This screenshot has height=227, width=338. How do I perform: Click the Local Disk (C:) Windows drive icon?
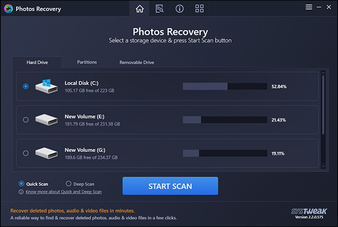(46, 86)
